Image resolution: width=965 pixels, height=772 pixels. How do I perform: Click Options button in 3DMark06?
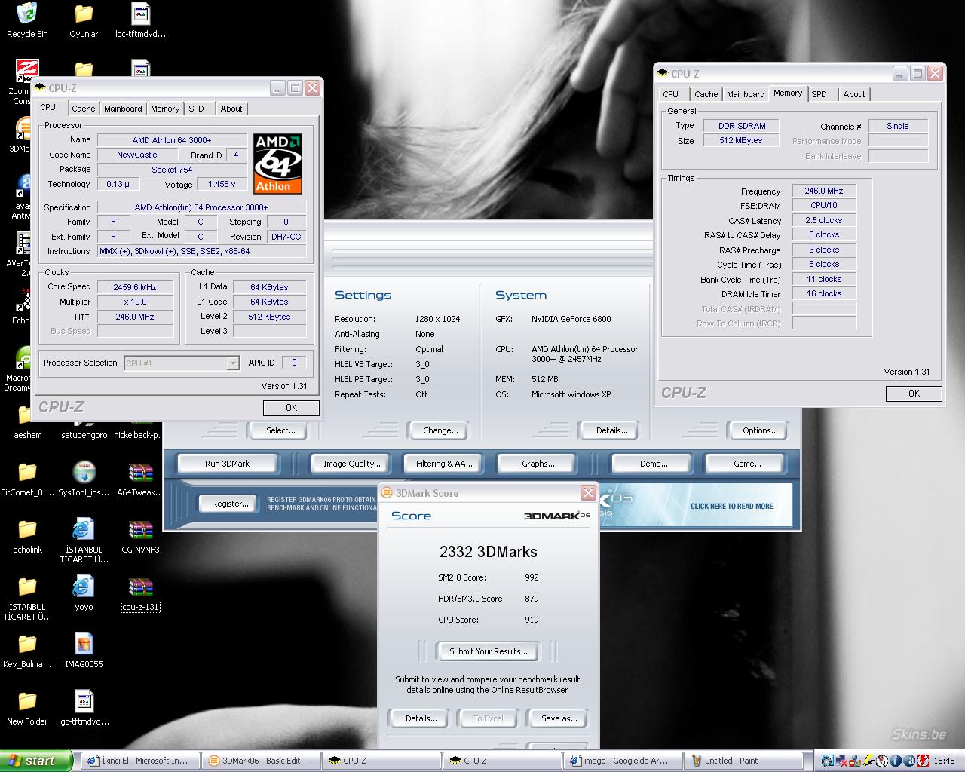(x=759, y=430)
